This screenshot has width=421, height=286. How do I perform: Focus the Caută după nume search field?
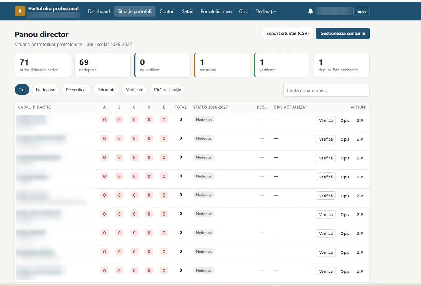[327, 90]
